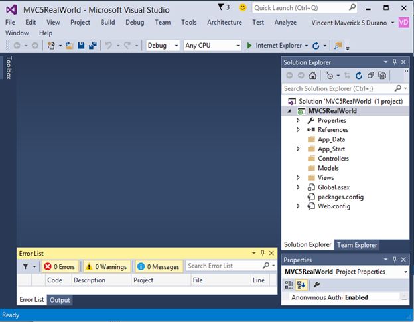Click Collapse All icon in Solution Explorer
Viewport: 414px width, 322px height.
click(x=370, y=76)
